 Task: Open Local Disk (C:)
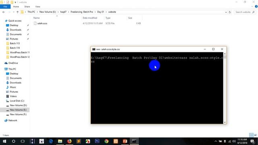tap(17, 101)
